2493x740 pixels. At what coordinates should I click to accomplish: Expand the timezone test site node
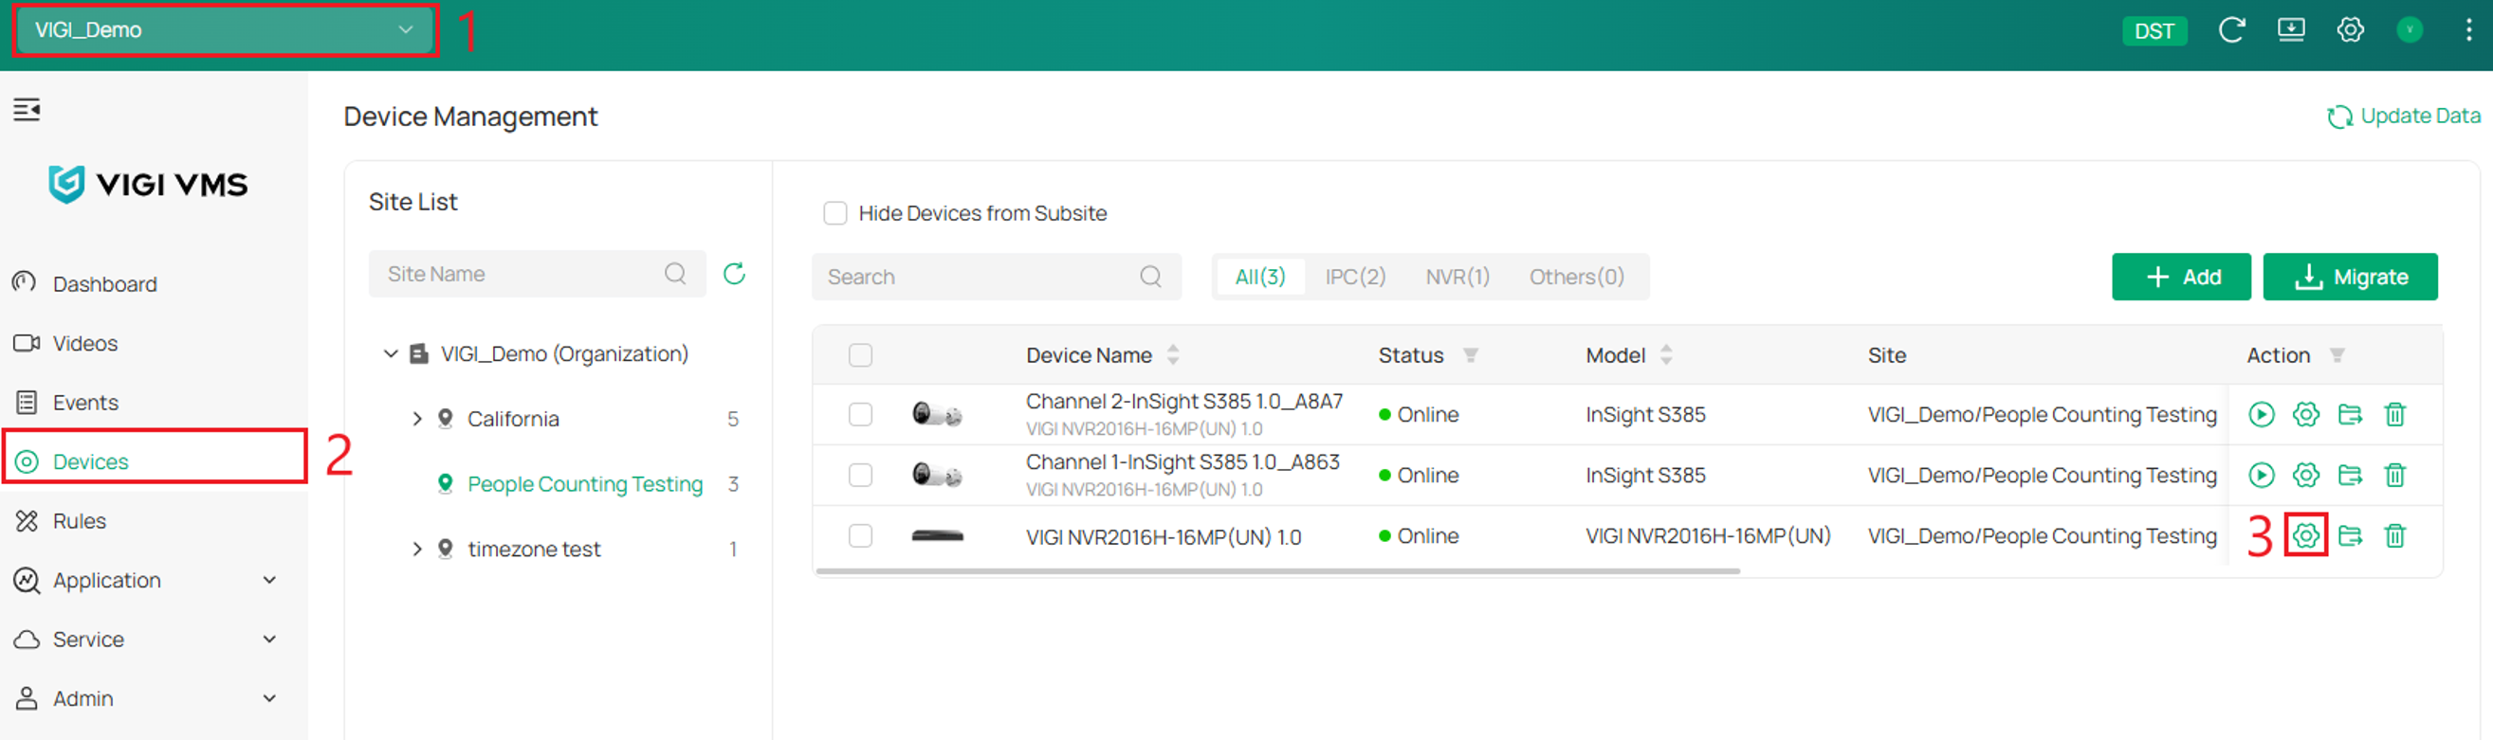pos(417,549)
